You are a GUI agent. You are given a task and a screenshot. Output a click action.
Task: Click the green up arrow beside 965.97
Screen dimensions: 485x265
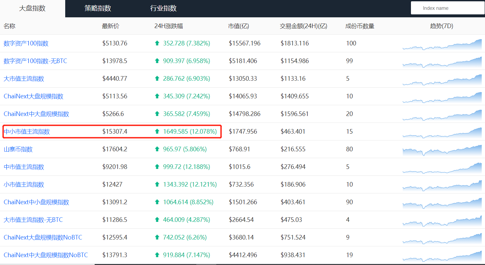(157, 149)
